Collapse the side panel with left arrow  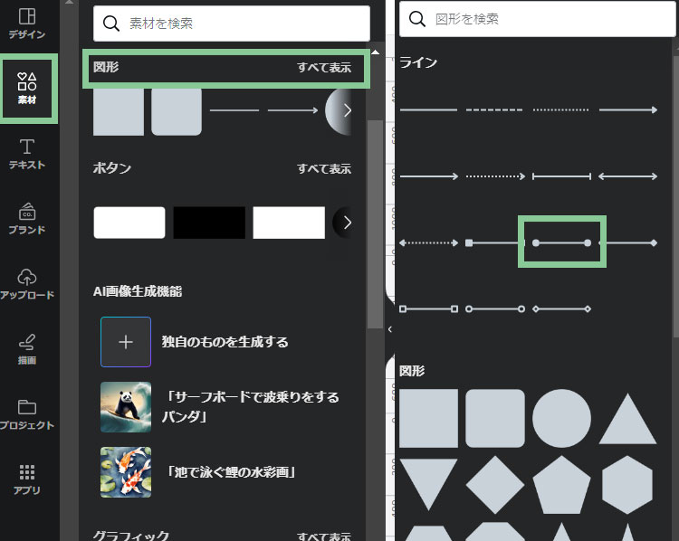[389, 329]
